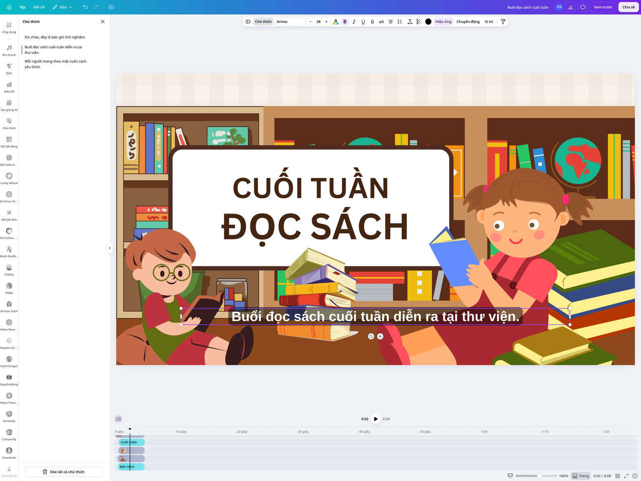Open the comments bubble icon
Viewport: 641px width, 481px height.
(x=582, y=7)
